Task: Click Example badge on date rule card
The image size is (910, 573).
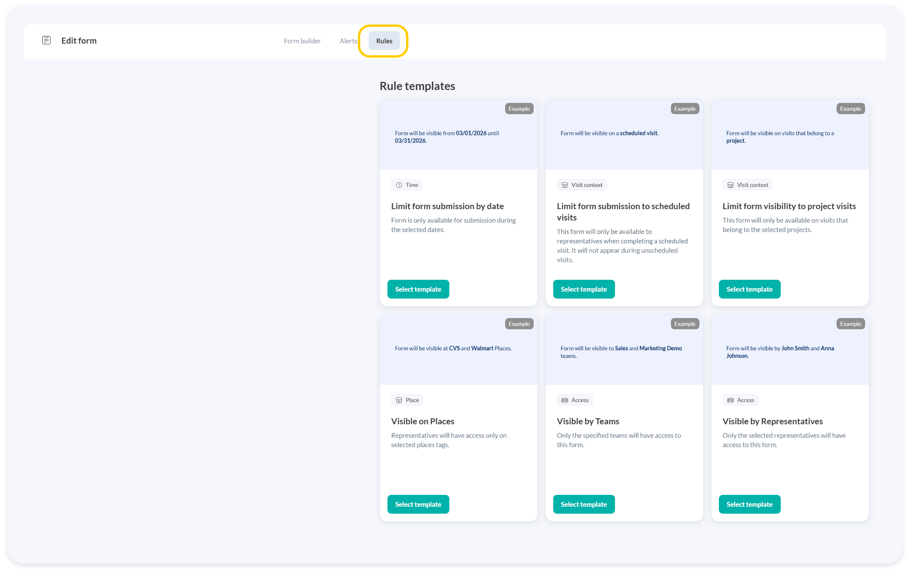Action: click(x=519, y=109)
